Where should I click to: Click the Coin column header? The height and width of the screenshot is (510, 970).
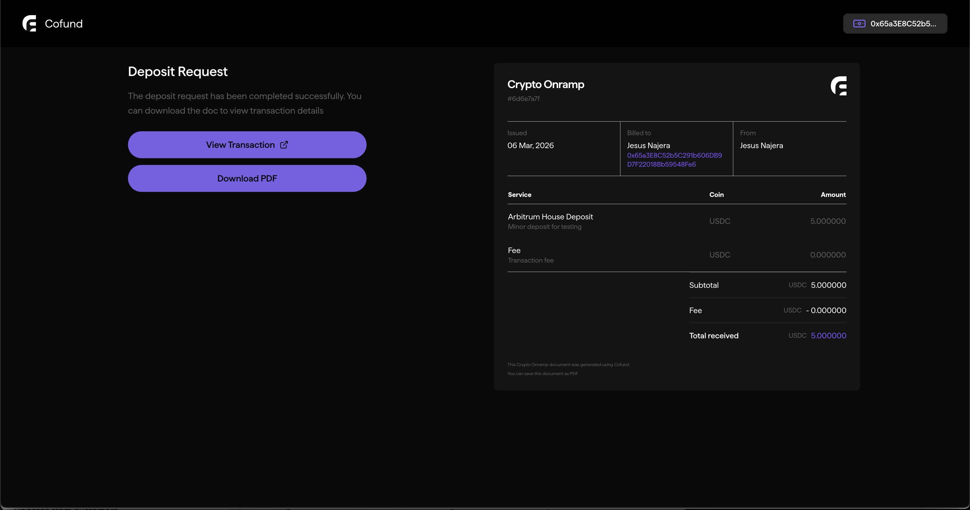click(x=716, y=195)
